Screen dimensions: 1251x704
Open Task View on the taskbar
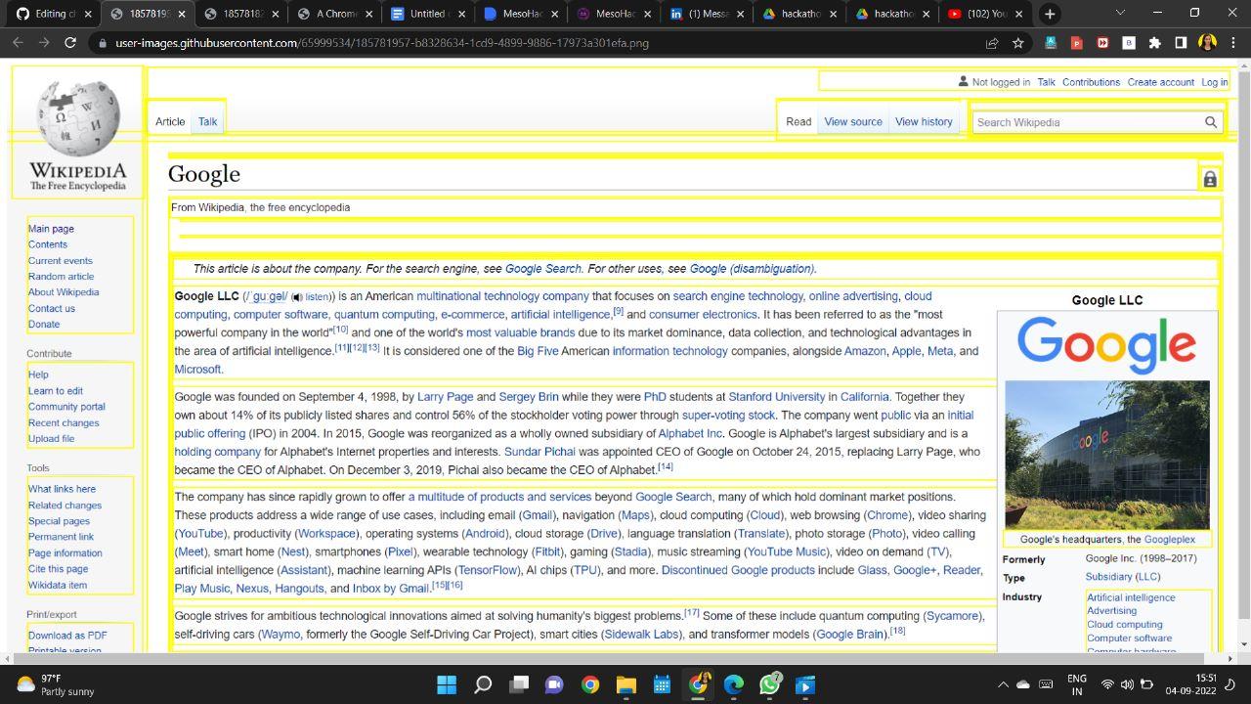[x=519, y=684]
